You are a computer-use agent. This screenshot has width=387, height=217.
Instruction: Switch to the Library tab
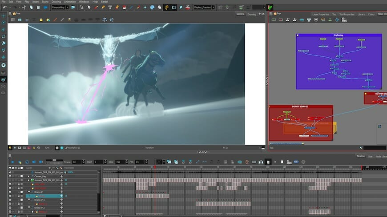pos(361,14)
